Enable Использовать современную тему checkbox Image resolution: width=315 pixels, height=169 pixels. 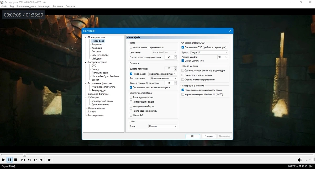pyautogui.click(x=131, y=47)
